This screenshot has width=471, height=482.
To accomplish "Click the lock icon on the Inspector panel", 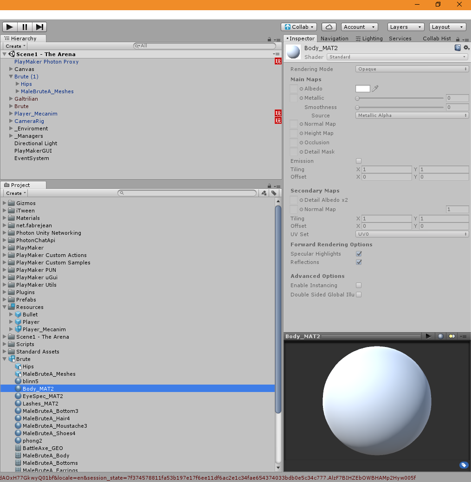I will tap(458, 39).
